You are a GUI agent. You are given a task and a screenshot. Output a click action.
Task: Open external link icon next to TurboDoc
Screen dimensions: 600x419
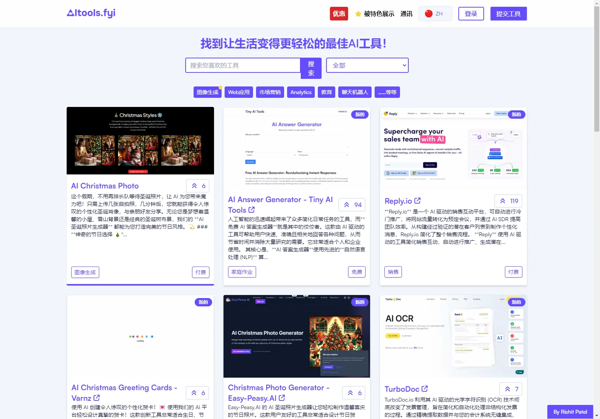[425, 389]
